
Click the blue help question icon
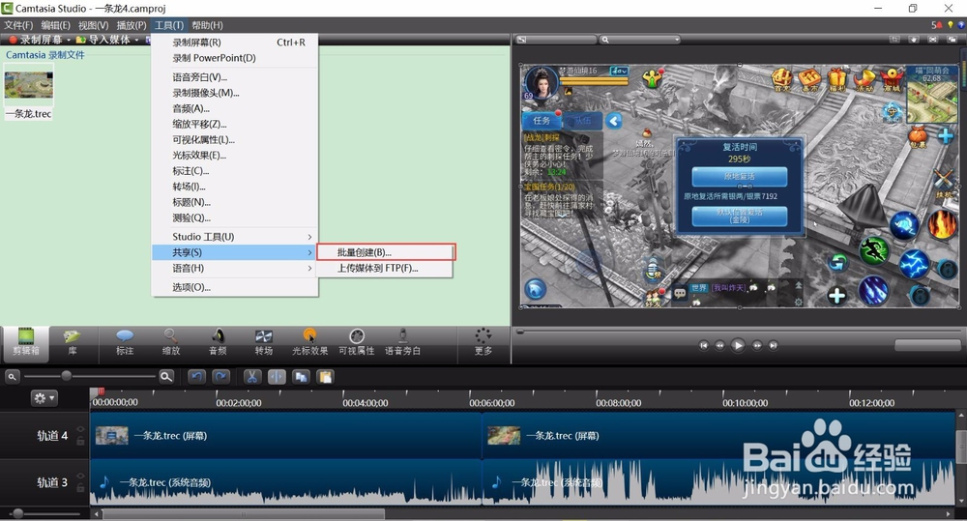(961, 25)
